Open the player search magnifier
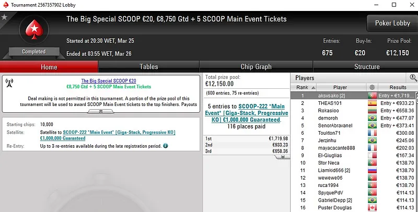This screenshot has height=212, width=418. 413,78
